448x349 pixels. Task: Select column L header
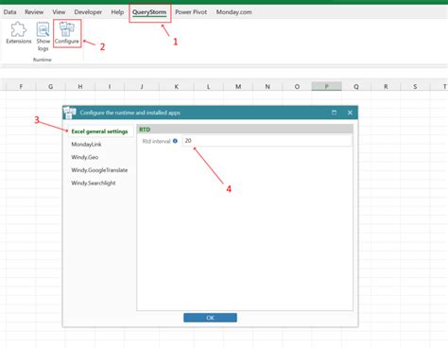tap(208, 86)
